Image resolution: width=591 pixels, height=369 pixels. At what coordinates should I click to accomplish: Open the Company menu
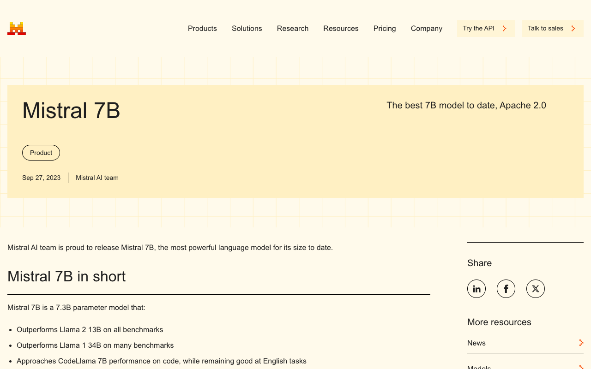(427, 29)
